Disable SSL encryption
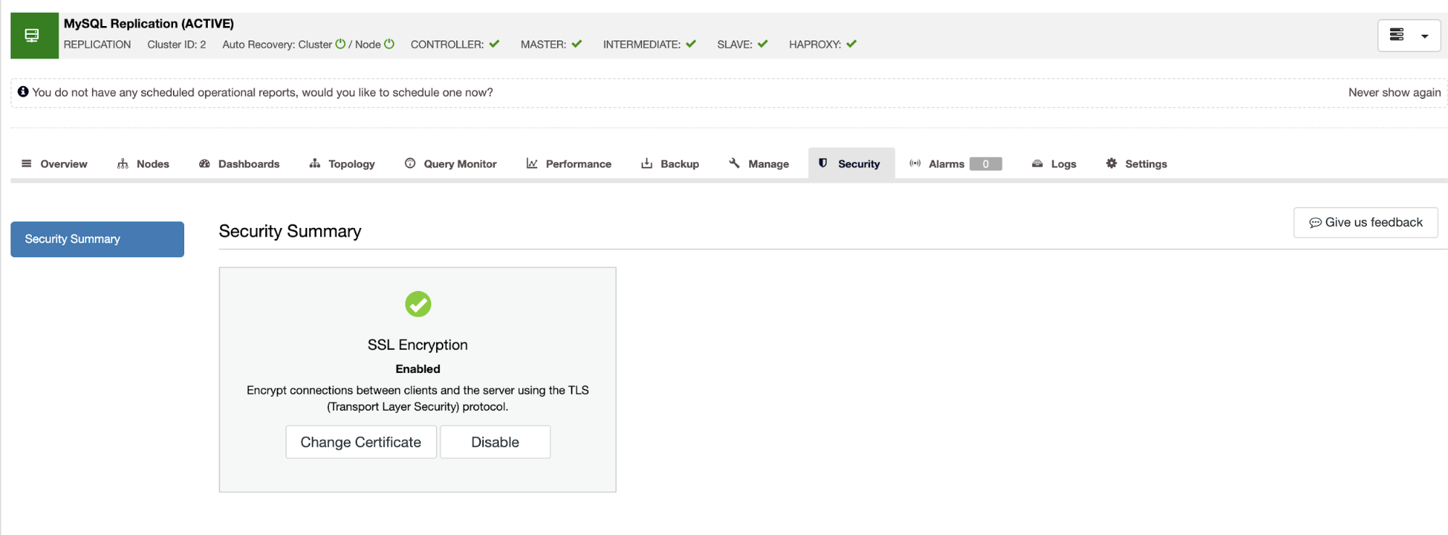Screen dimensions: 1448x535 pyautogui.click(x=495, y=442)
